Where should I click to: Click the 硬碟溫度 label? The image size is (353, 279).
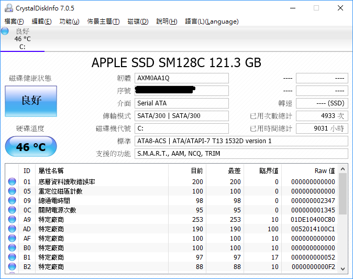click(x=30, y=128)
